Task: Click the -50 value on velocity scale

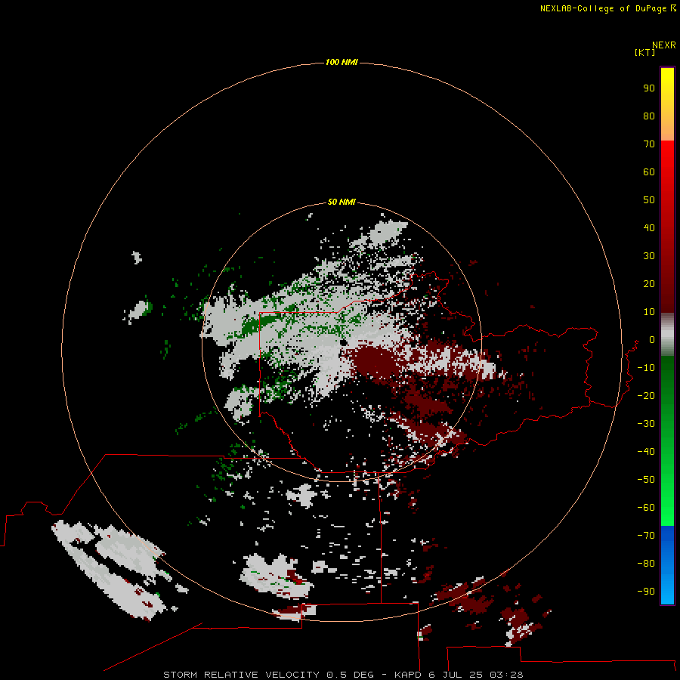Action: coord(646,480)
